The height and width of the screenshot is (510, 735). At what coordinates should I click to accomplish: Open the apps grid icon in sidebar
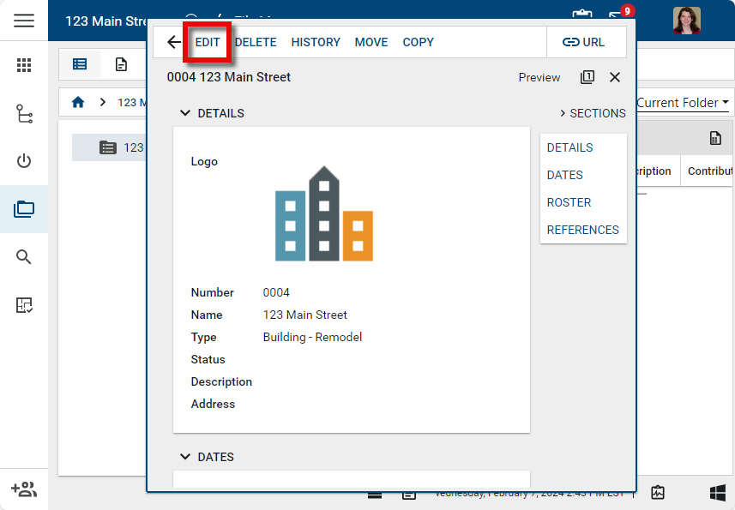tap(24, 65)
